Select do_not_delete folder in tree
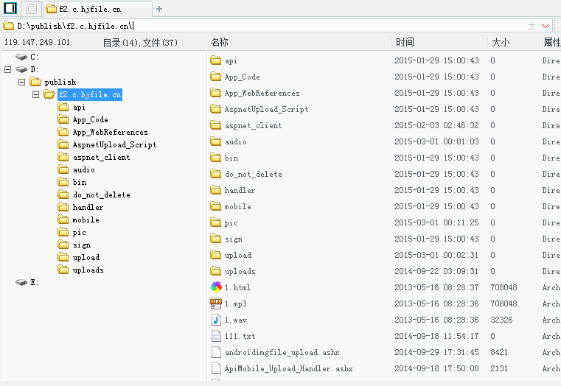The width and height of the screenshot is (561, 386). (101, 194)
